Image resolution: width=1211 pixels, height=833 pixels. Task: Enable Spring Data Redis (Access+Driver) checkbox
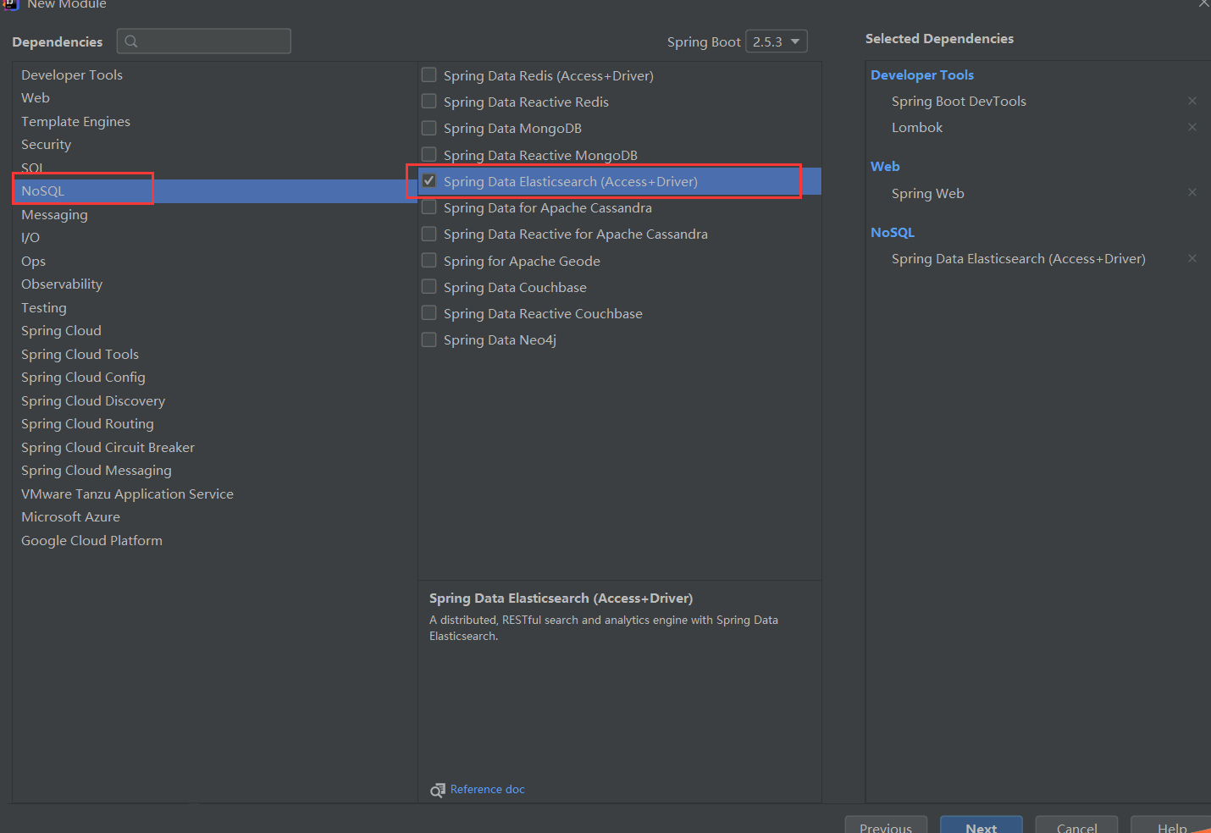[429, 74]
